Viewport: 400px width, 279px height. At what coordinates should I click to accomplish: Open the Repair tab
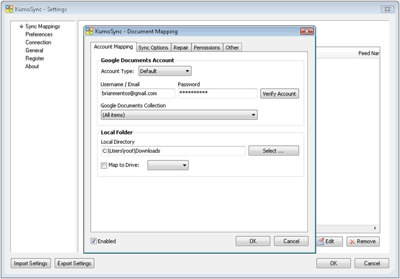click(181, 48)
